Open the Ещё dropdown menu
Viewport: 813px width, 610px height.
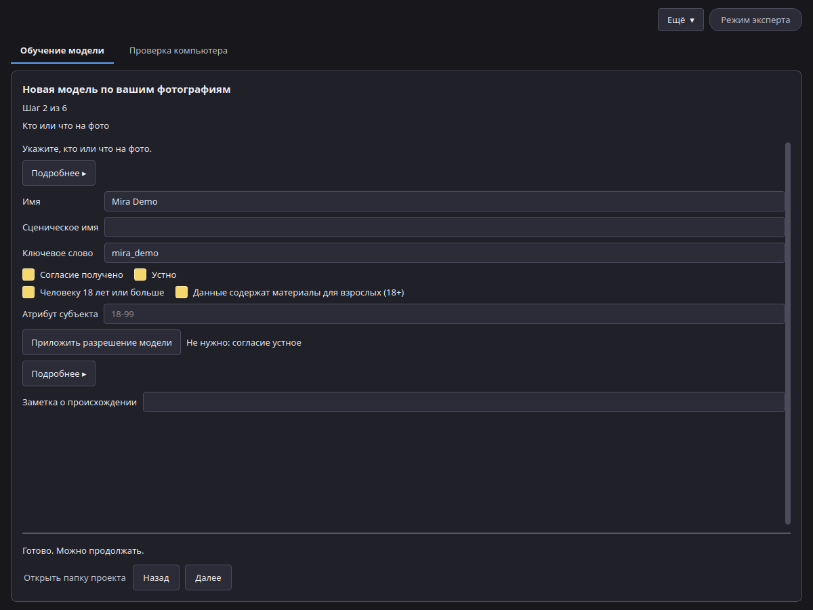681,20
